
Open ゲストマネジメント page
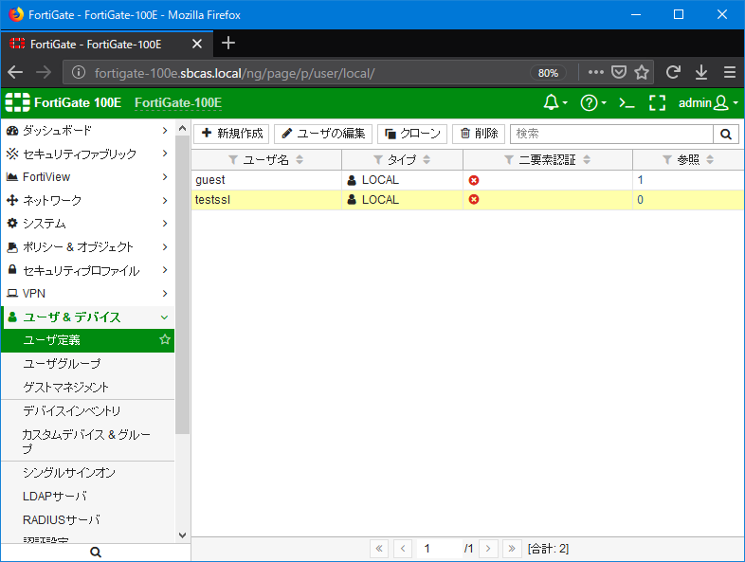coord(88,387)
